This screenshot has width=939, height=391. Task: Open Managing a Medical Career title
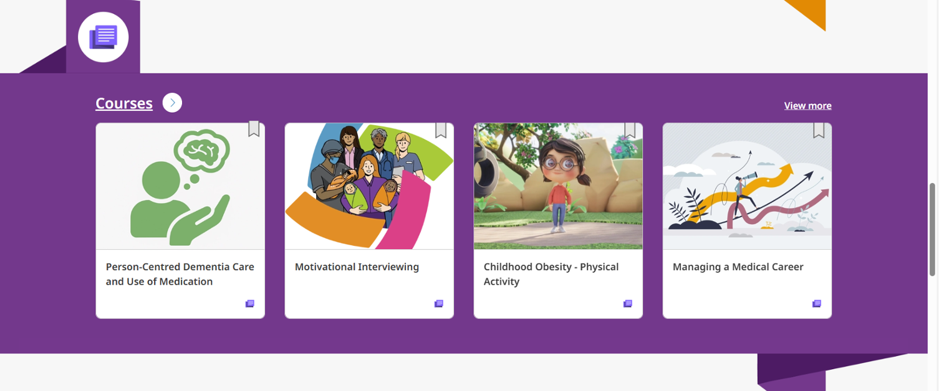point(738,267)
